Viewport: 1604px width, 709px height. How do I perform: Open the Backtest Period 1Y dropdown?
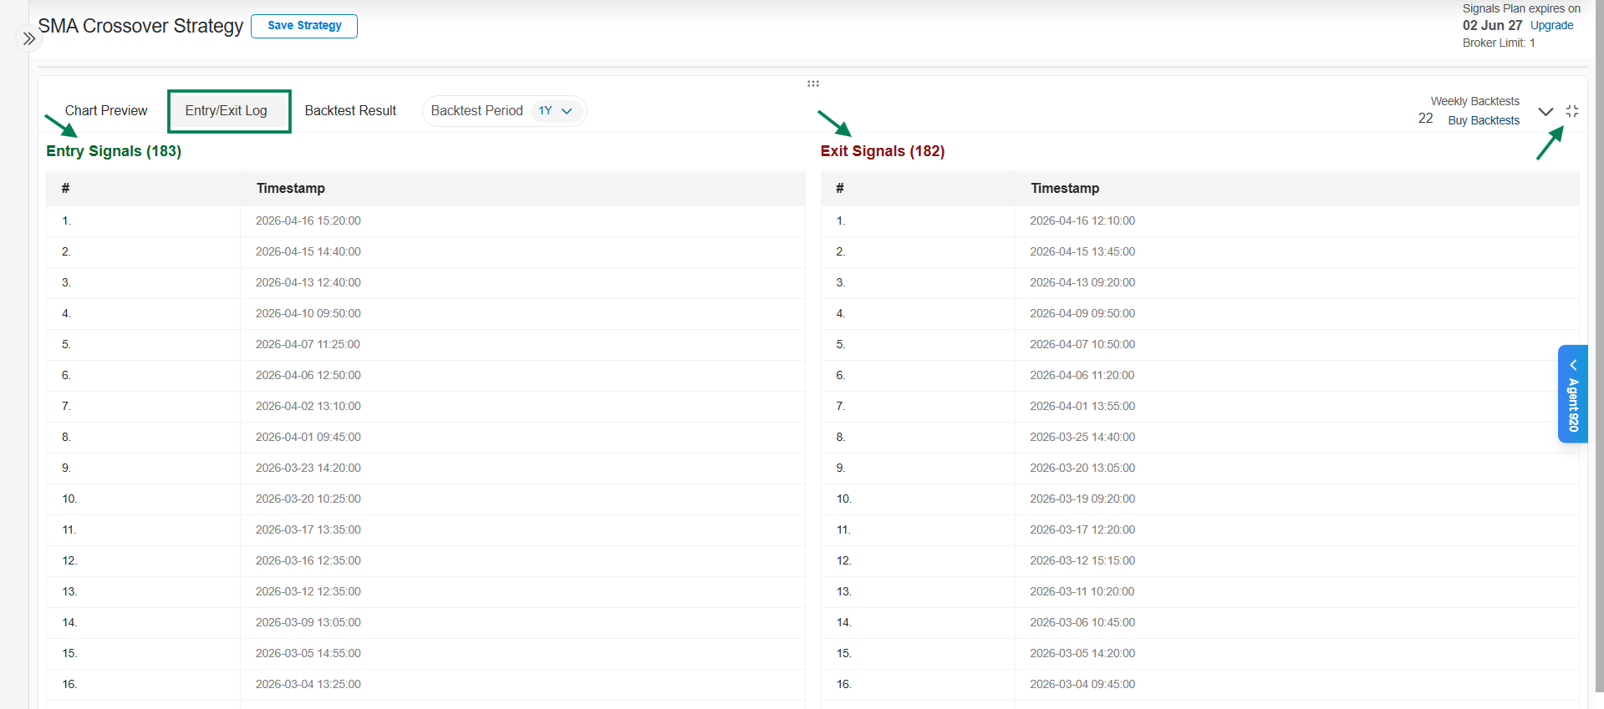(555, 111)
